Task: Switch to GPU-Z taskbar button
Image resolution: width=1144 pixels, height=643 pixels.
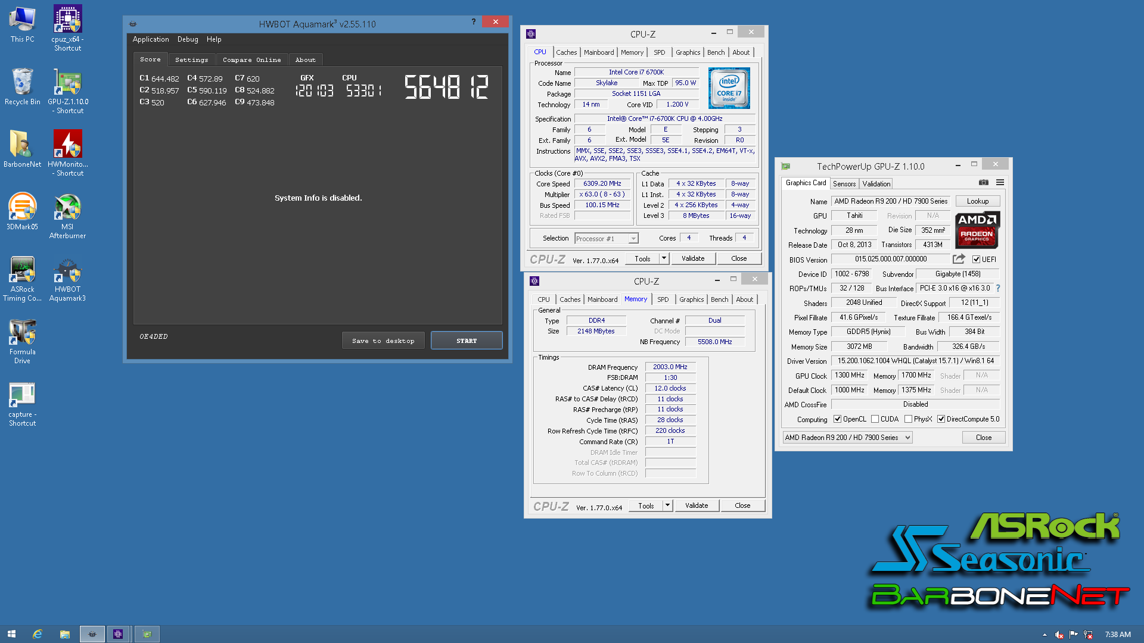Action: pyautogui.click(x=147, y=634)
